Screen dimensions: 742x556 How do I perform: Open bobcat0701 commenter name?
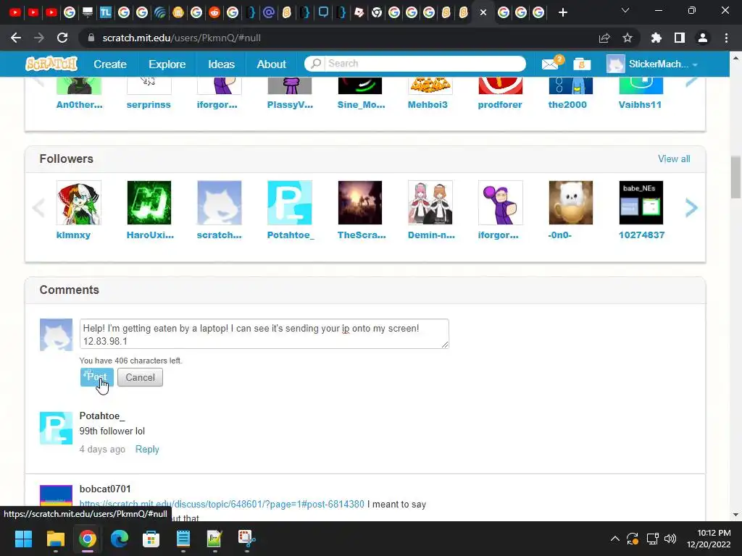coord(105,489)
